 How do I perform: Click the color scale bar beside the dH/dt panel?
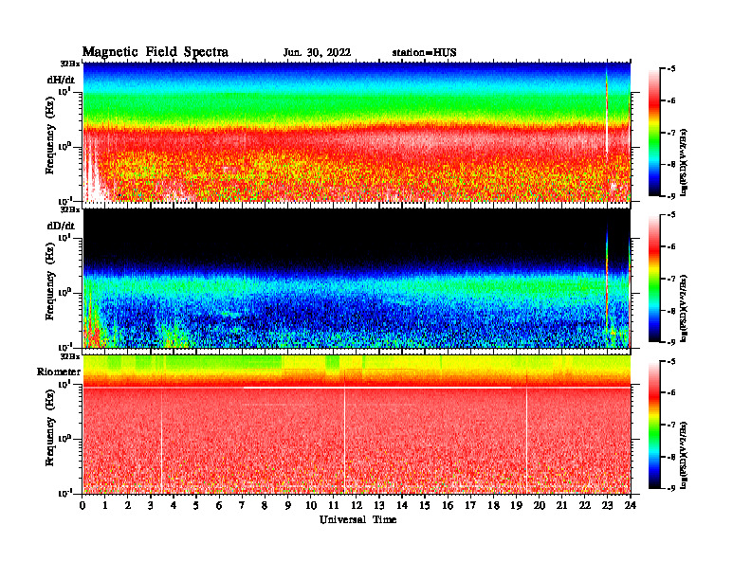(x=653, y=133)
